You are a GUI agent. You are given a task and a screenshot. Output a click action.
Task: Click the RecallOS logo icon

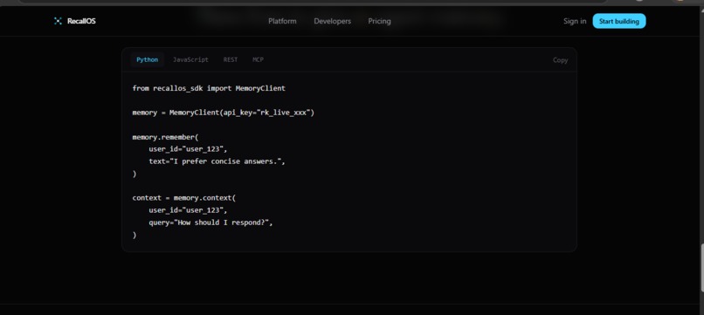coord(58,21)
